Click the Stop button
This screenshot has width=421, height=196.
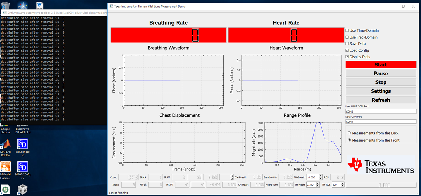pyautogui.click(x=381, y=82)
